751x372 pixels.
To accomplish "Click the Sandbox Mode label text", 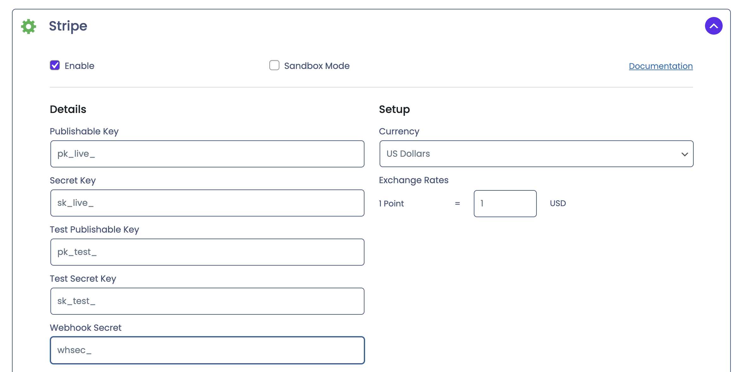I will [317, 66].
